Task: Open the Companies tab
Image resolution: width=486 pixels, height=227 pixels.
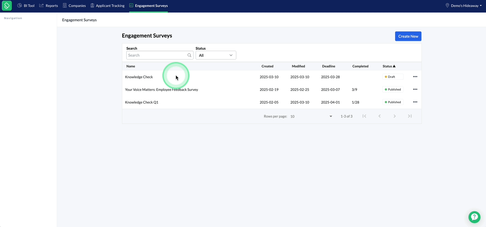Action: point(74,6)
